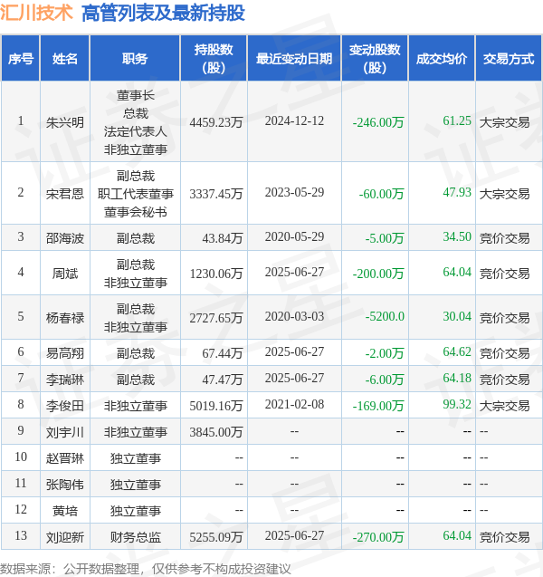Click average price 47.93
Image resolution: width=543 pixels, height=577 pixels.
tap(457, 192)
